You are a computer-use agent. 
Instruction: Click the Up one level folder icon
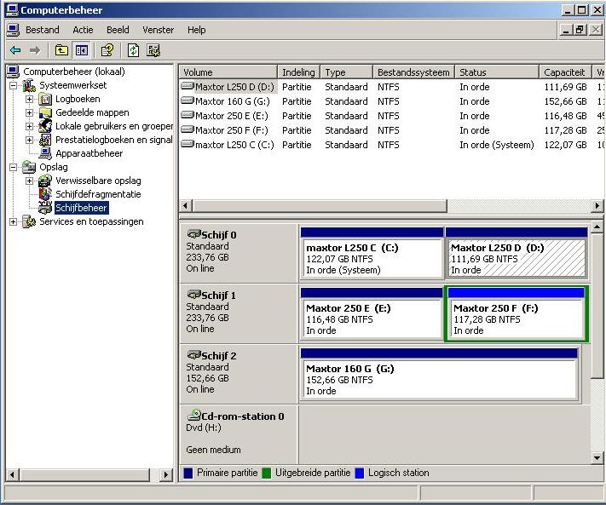point(61,50)
